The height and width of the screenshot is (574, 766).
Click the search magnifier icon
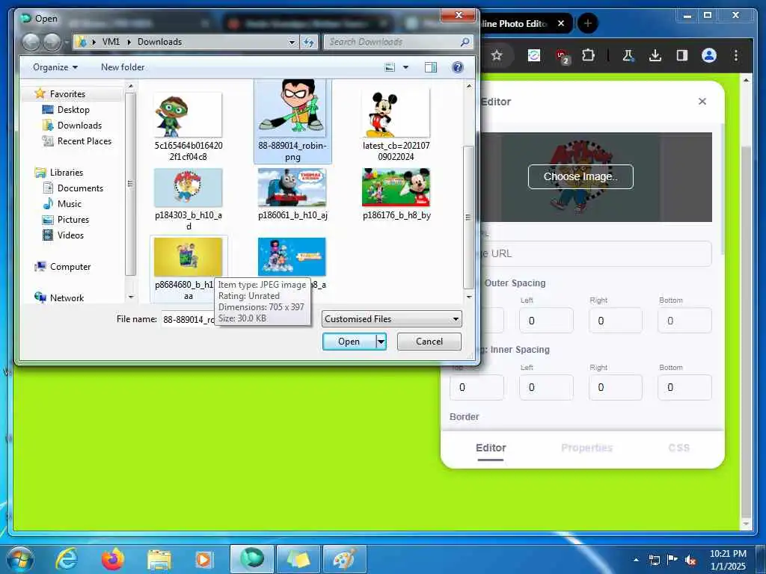465,42
